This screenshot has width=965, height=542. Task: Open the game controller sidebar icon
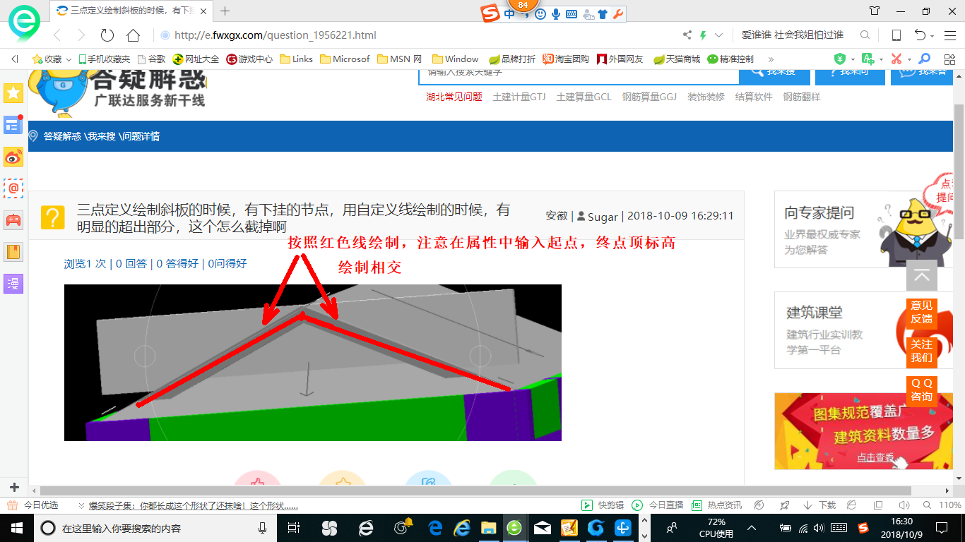pos(13,220)
